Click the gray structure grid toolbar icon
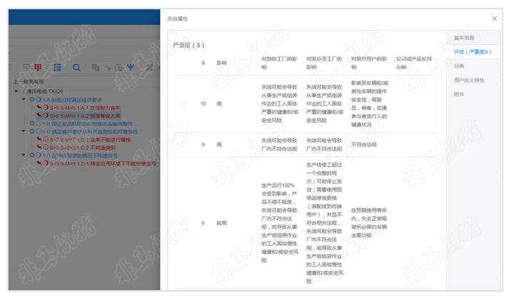514x303 pixels. (x=26, y=67)
